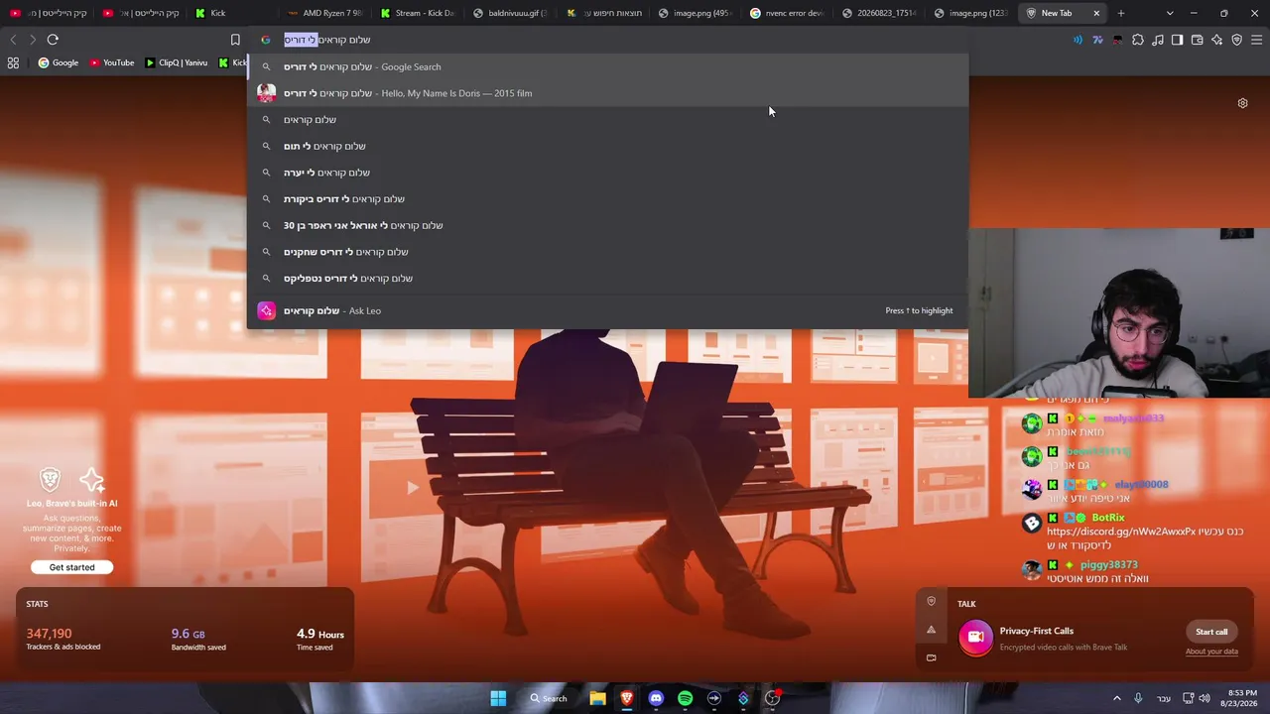Click the discord.gg link in chat

[1121, 532]
